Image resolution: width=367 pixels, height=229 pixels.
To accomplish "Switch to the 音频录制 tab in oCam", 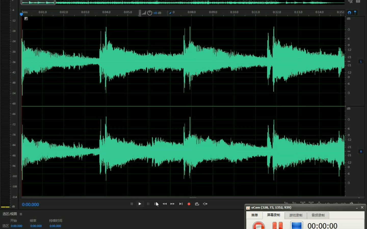I will [318, 215].
